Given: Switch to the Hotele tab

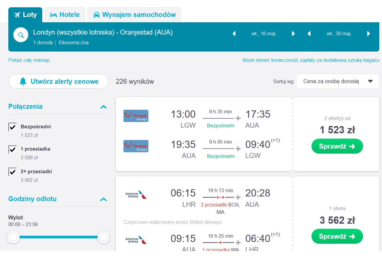Looking at the screenshot, I should click(x=65, y=15).
